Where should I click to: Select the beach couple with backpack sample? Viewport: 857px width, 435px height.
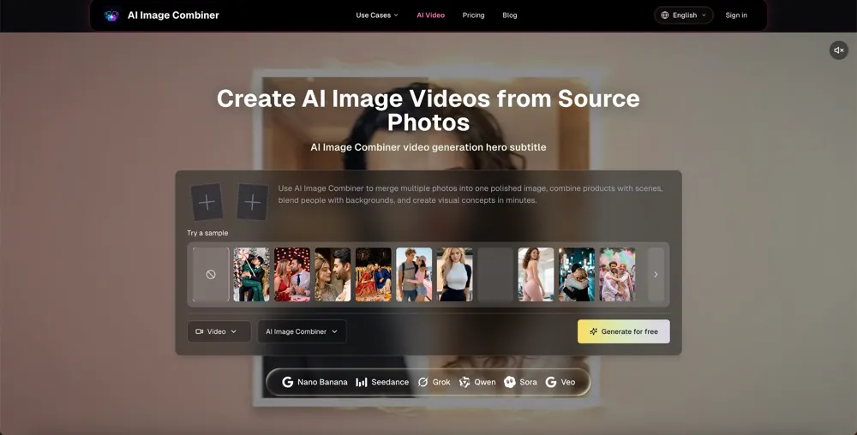point(414,275)
